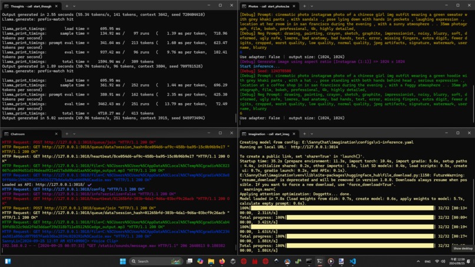Select the Chatroom terminal tab
Viewport: 475px width, 267px height.
click(x=31, y=134)
